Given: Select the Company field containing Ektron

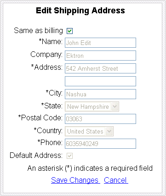Looking at the screenshot, I should tap(100, 56).
